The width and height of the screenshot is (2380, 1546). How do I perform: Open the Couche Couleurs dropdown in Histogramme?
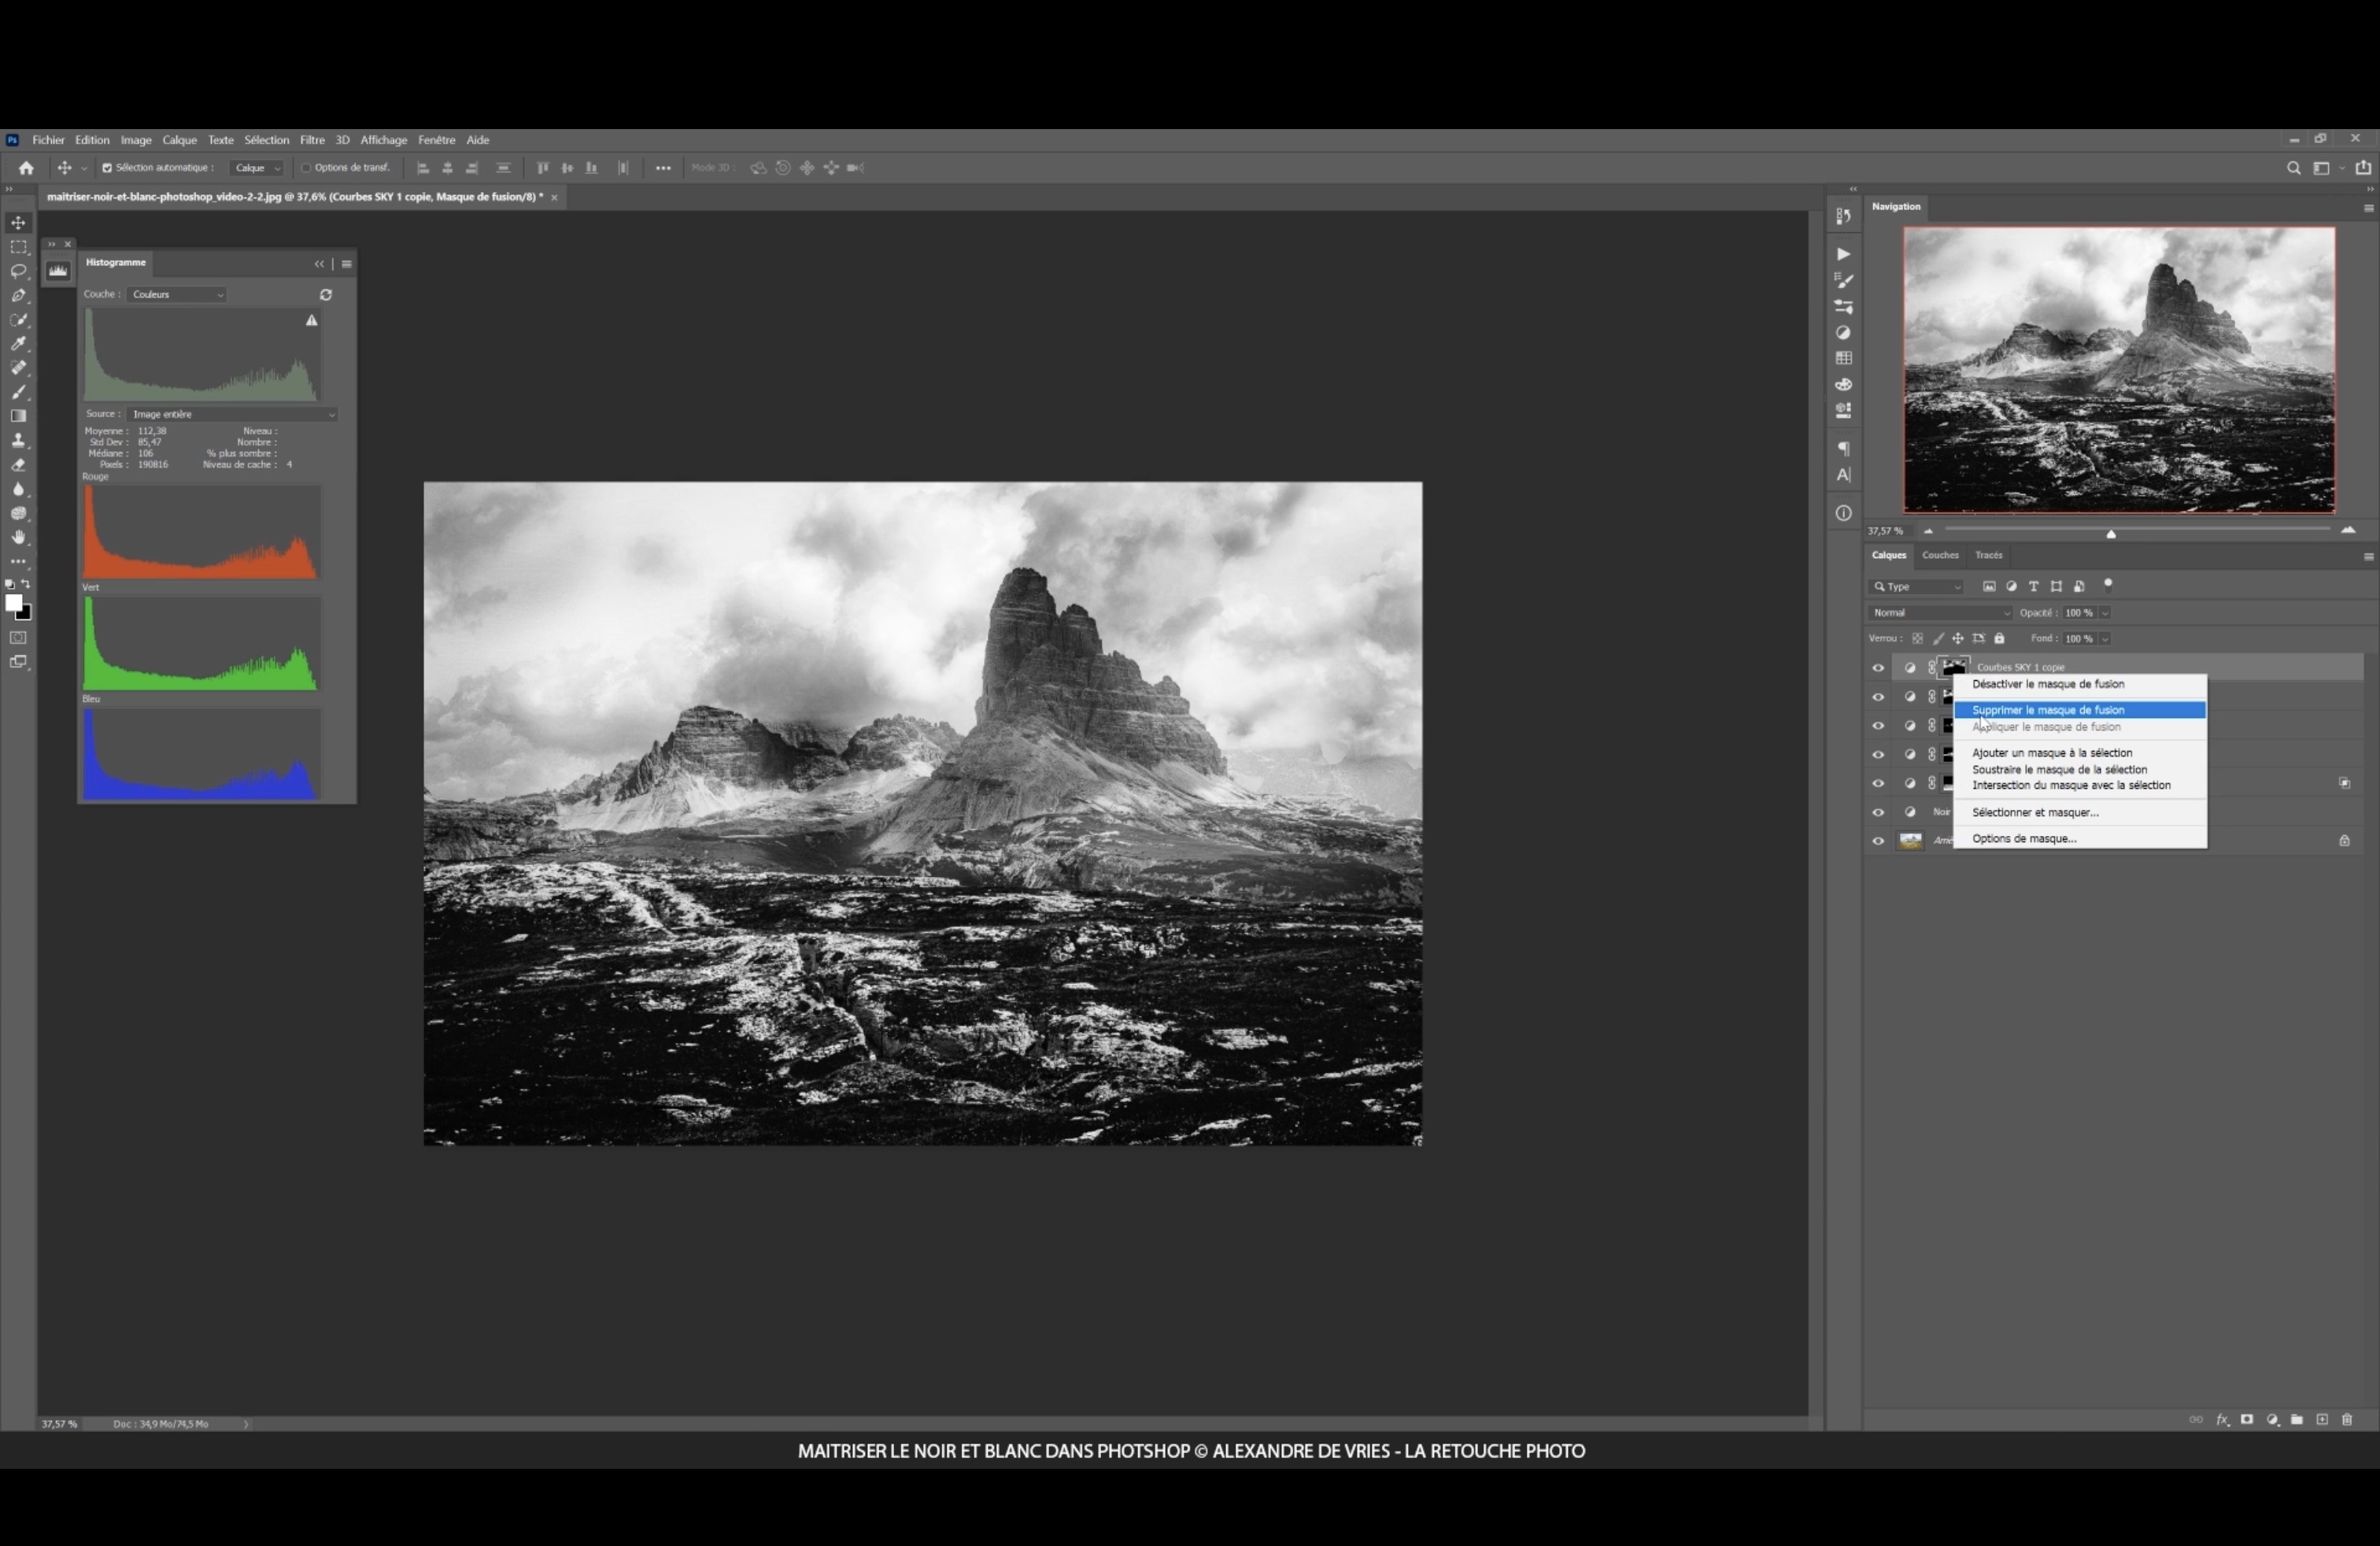pyautogui.click(x=177, y=295)
